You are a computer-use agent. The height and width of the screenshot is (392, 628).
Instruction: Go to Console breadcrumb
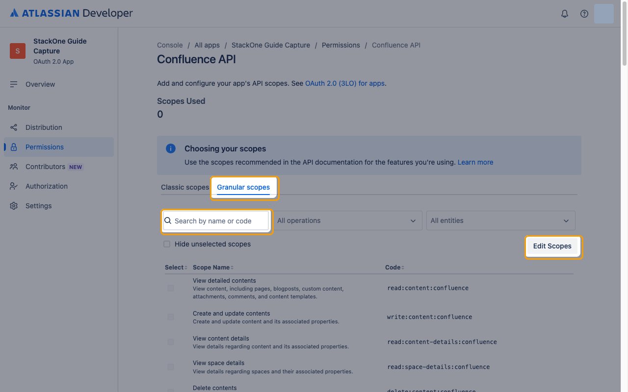click(170, 45)
